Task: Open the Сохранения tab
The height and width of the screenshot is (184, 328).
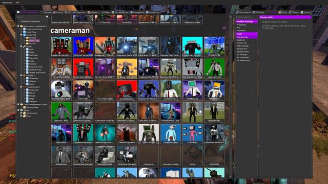Action: pyautogui.click(x=137, y=12)
